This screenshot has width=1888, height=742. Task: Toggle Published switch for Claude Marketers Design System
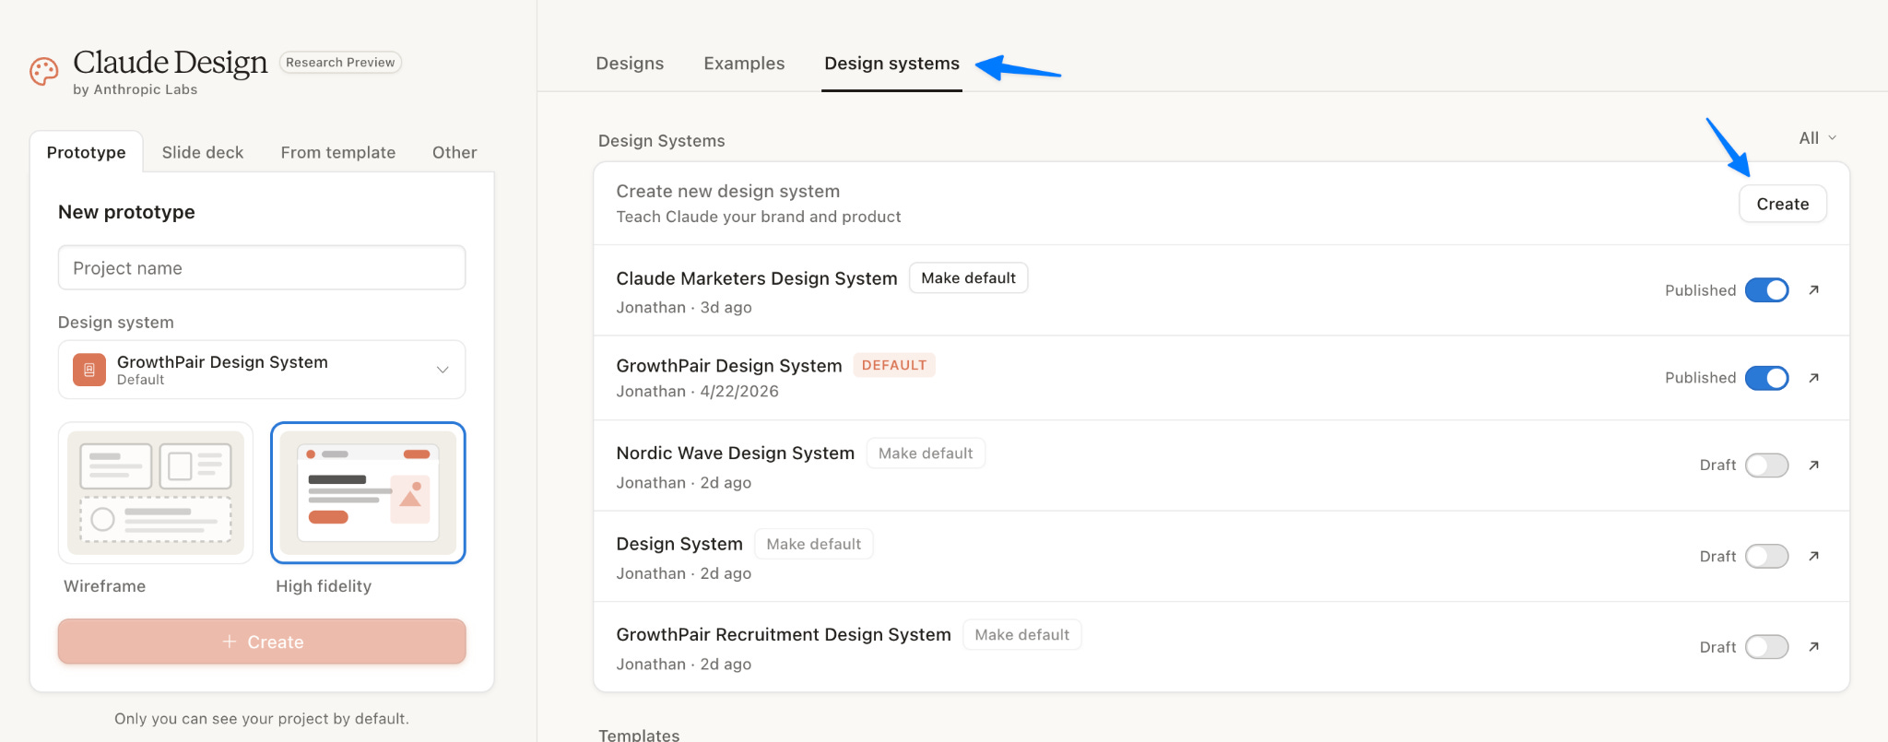click(x=1766, y=290)
